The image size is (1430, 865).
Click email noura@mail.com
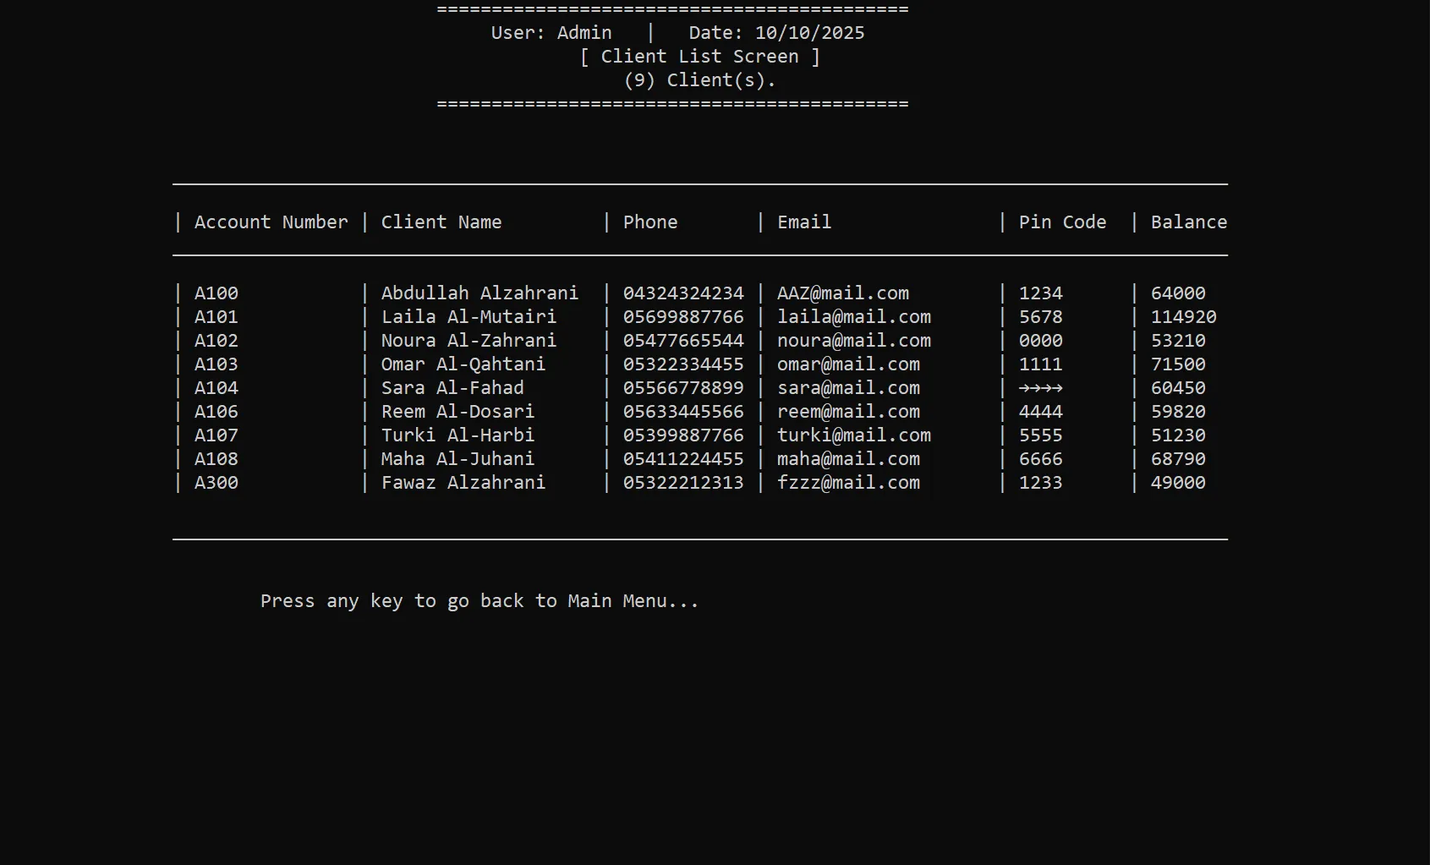(853, 341)
